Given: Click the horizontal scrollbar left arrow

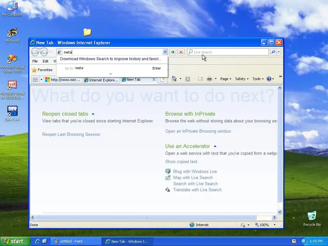Looking at the screenshot, I should pos(33,217).
